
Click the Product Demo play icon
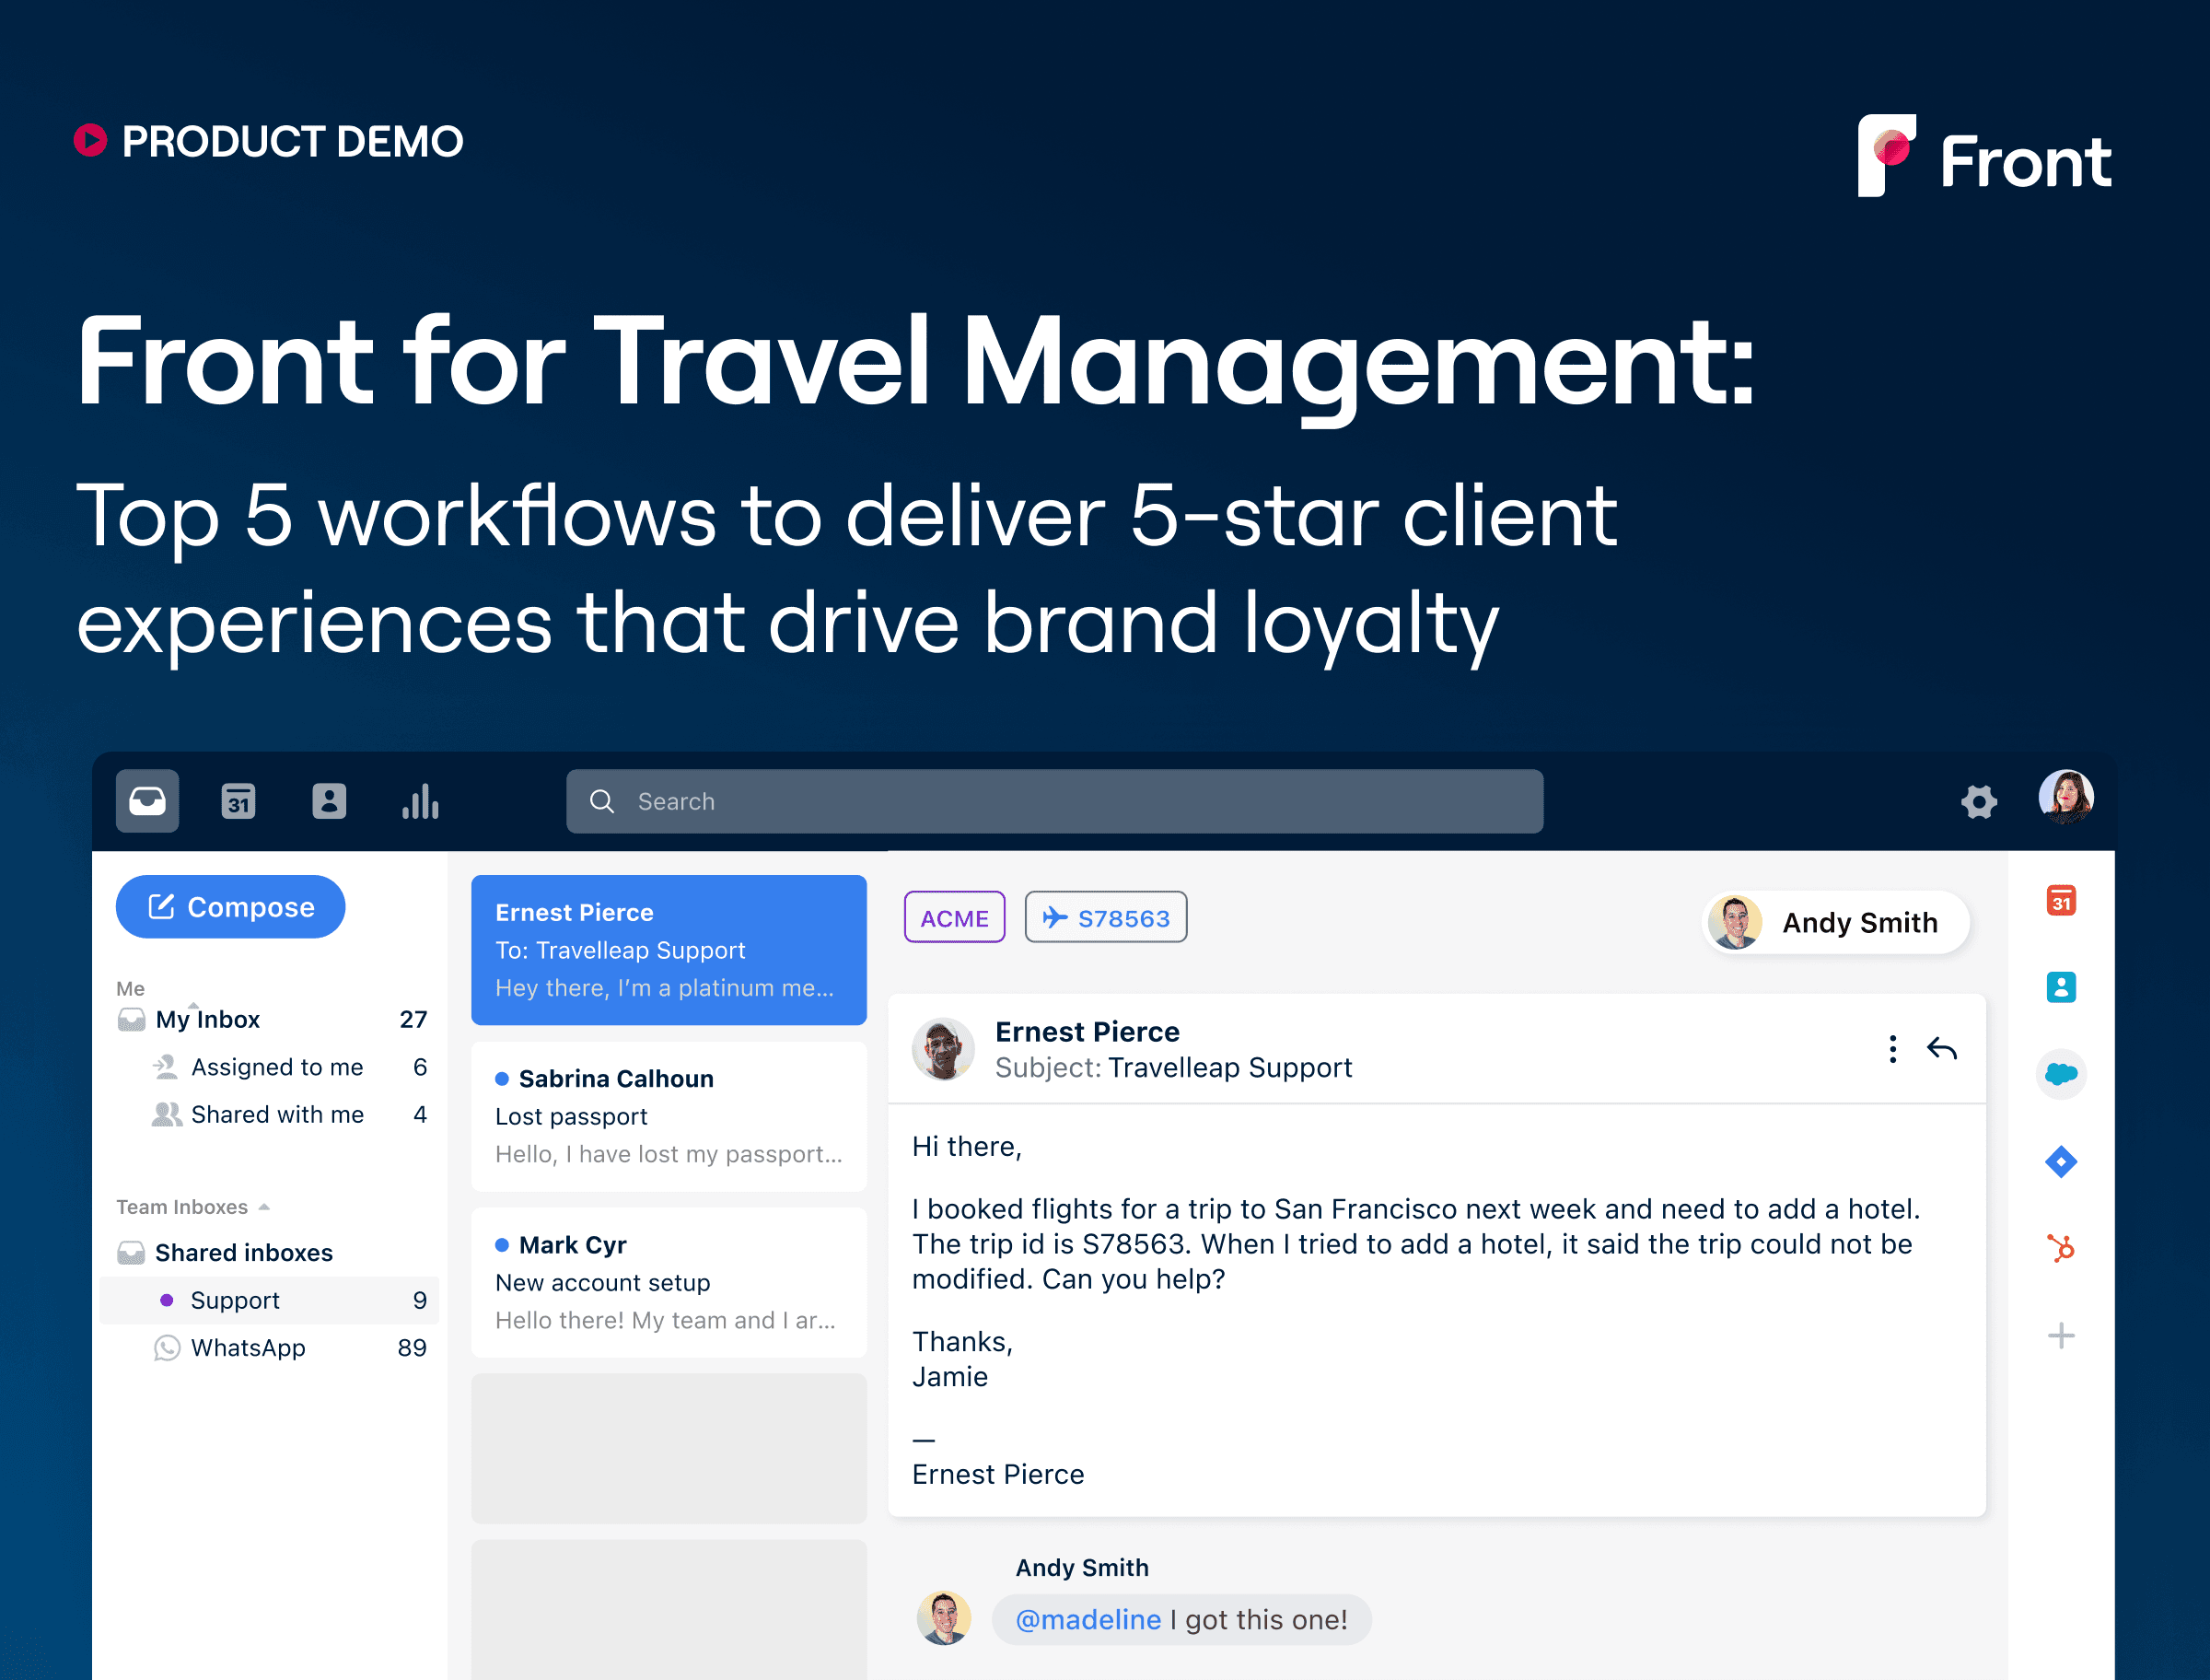(91, 140)
